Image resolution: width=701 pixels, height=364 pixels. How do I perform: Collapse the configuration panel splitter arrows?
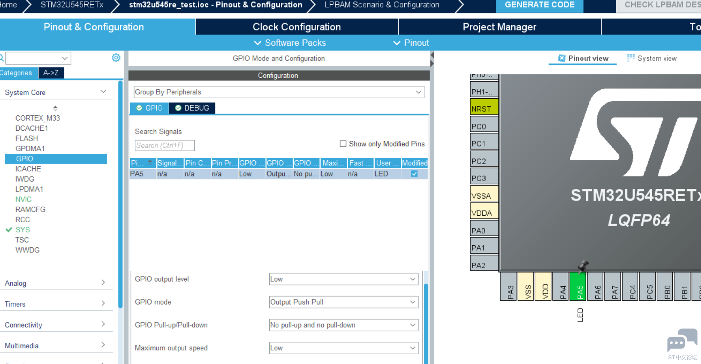(432, 59)
